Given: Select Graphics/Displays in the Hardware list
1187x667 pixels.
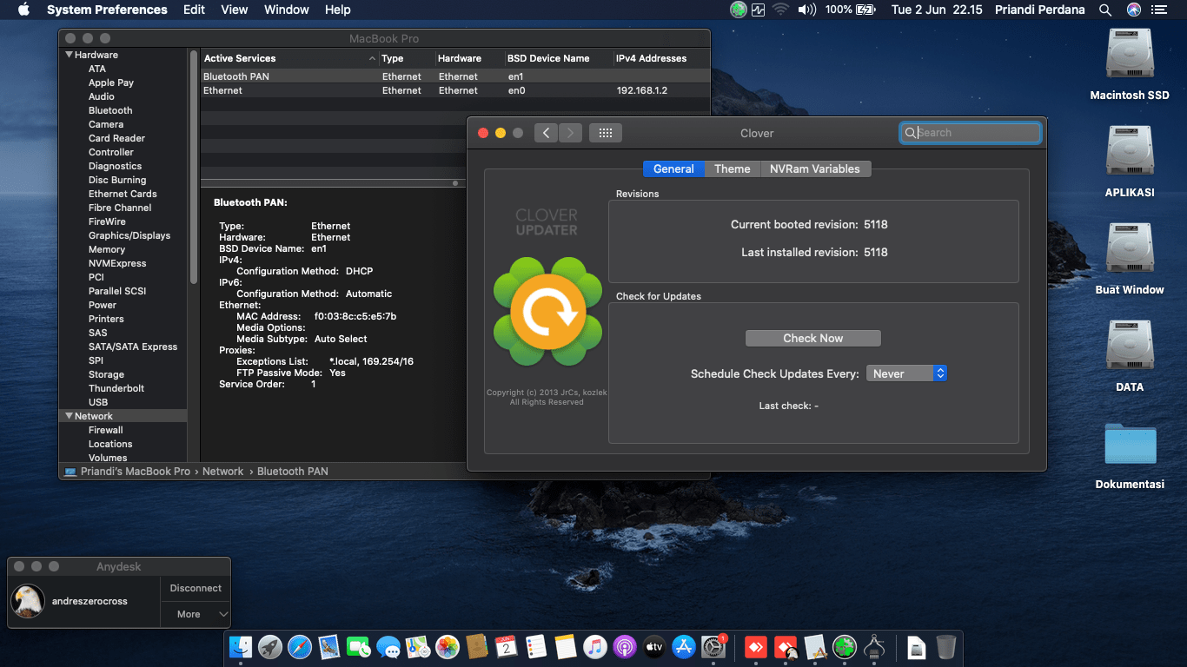Looking at the screenshot, I should coord(129,235).
